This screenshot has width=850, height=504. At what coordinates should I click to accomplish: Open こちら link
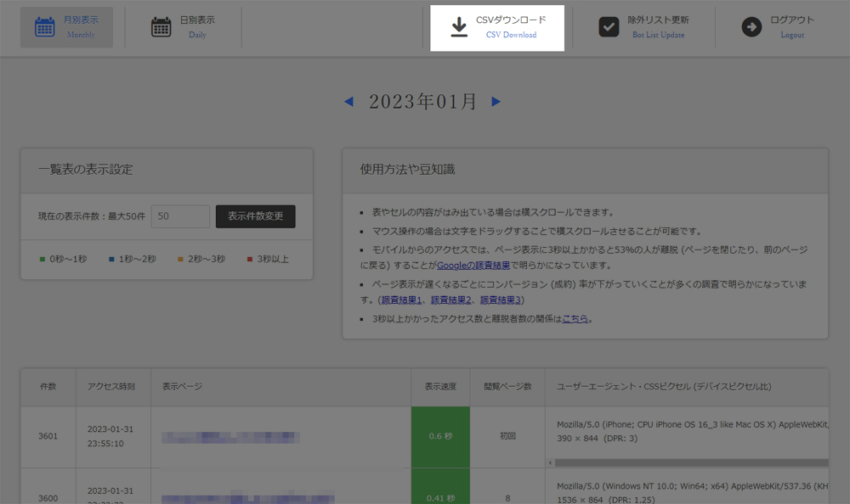point(575,319)
